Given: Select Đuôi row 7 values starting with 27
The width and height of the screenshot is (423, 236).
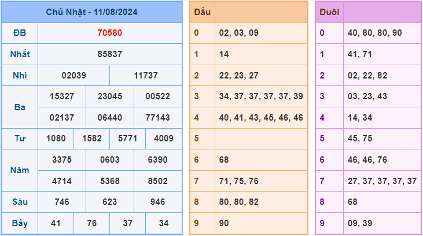Looking at the screenshot, I should click(x=382, y=181).
